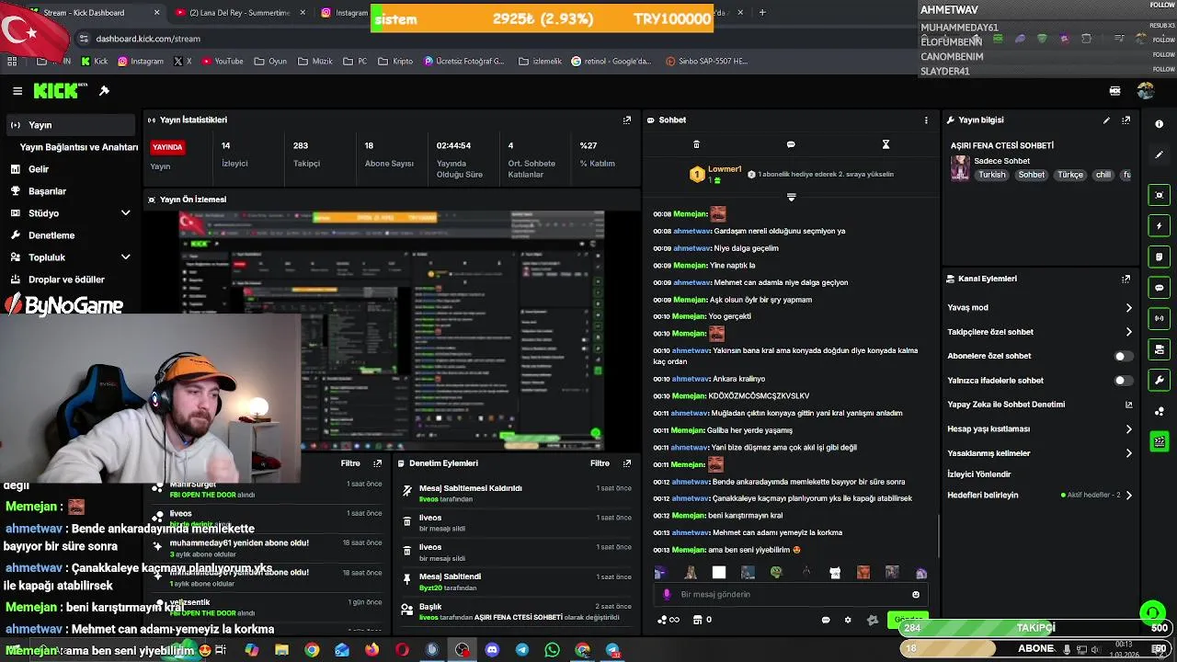The width and height of the screenshot is (1177, 662).
Task: Switch to the Instagram browser tab
Action: (345, 13)
